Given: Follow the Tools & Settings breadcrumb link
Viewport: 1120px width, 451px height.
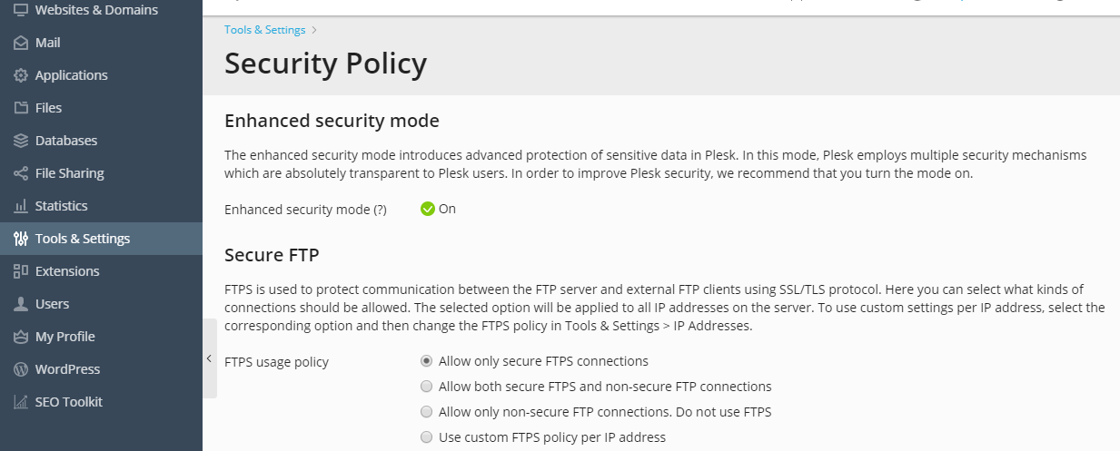Looking at the screenshot, I should tap(264, 30).
